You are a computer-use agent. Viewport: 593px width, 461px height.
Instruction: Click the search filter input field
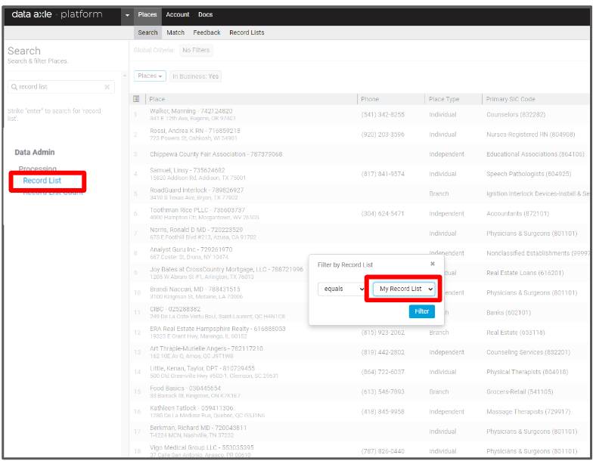[59, 87]
